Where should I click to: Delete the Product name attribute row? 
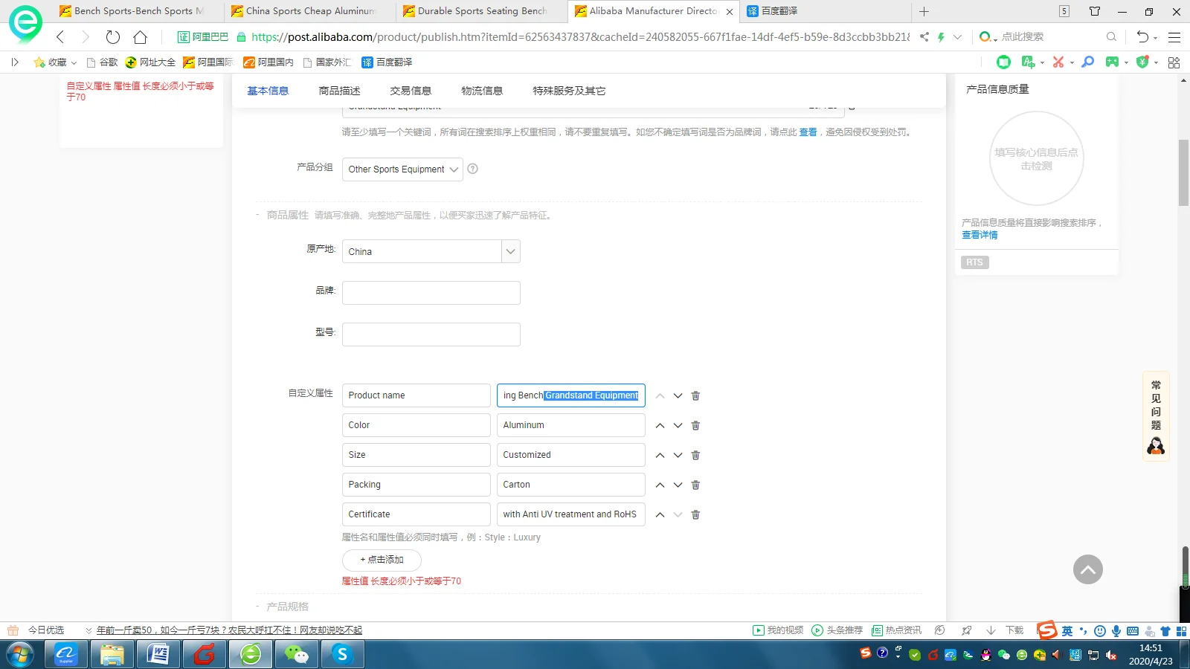pos(695,396)
